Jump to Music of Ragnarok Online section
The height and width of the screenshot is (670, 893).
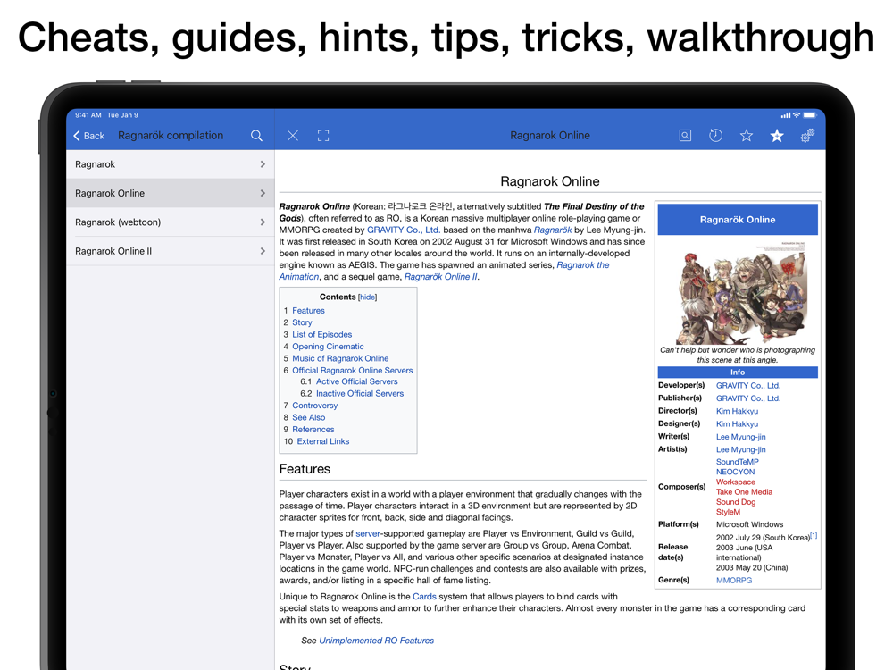pyautogui.click(x=340, y=358)
